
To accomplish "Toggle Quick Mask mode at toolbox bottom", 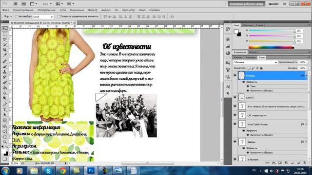I will 5,159.
